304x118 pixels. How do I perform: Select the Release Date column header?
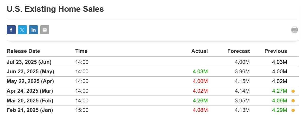coord(23,51)
